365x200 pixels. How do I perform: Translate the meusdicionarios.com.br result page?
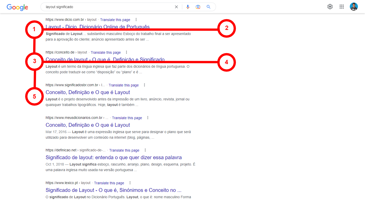(127, 118)
